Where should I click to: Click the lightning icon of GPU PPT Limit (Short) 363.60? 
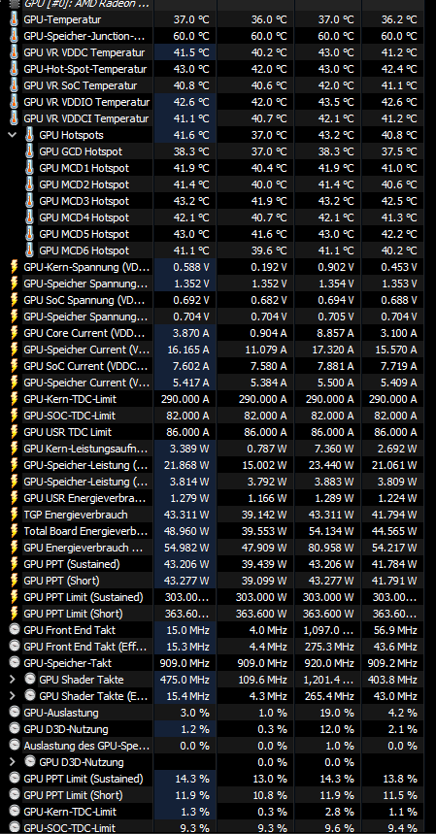pos(15,614)
